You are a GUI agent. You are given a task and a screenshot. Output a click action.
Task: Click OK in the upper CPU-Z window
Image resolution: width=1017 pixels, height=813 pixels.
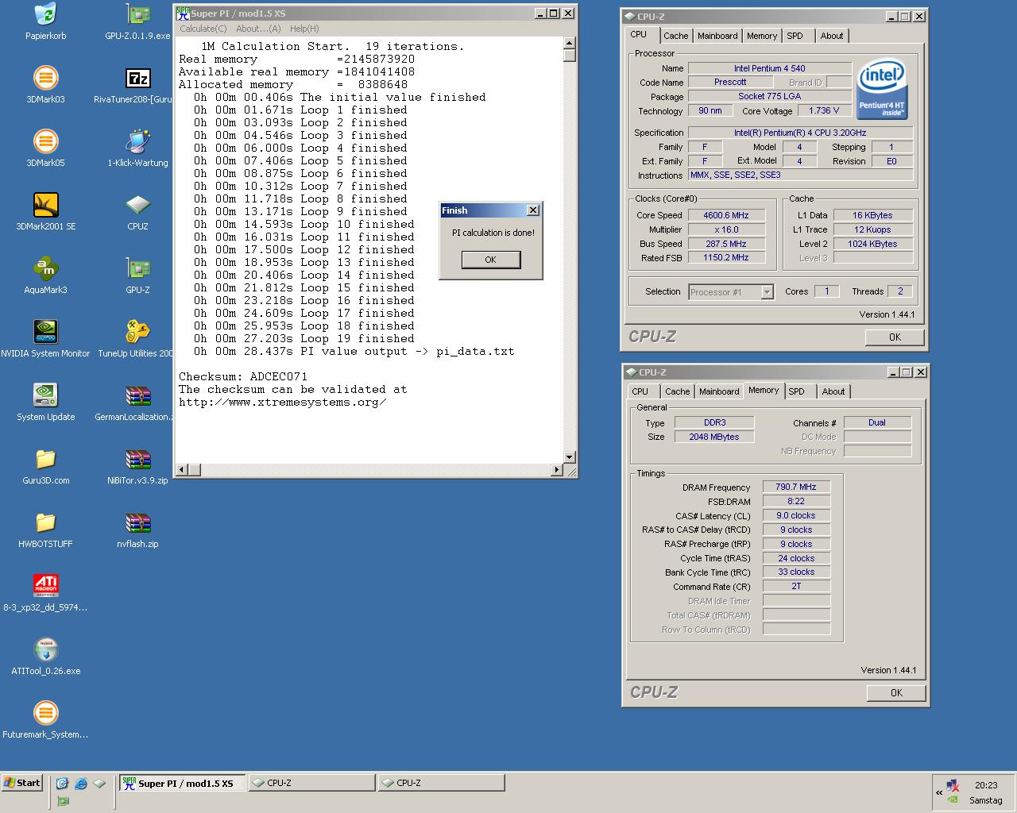895,337
